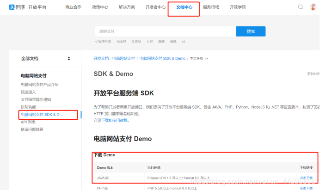Open the search magnifier icon

(301, 7)
